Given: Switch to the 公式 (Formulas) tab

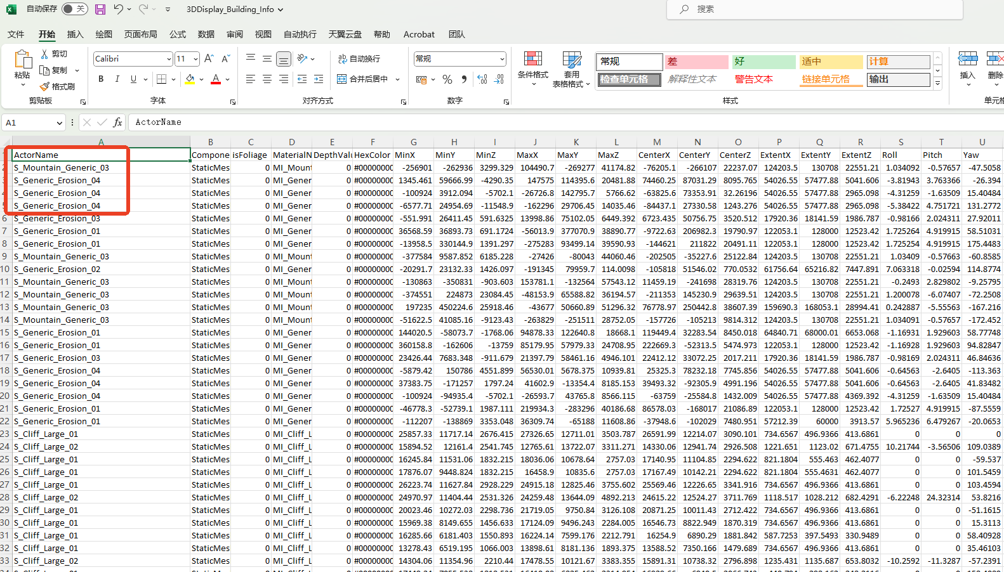Looking at the screenshot, I should coord(178,34).
